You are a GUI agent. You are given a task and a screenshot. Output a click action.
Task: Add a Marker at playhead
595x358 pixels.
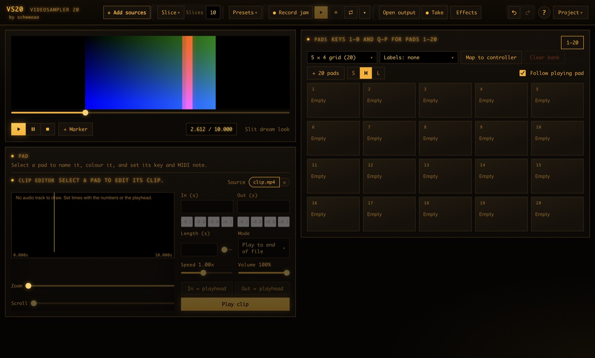point(75,129)
